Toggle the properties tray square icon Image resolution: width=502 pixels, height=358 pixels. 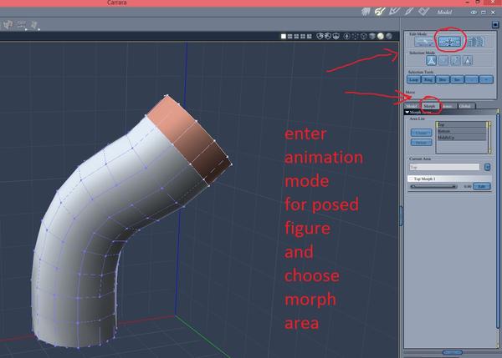tap(495, 24)
